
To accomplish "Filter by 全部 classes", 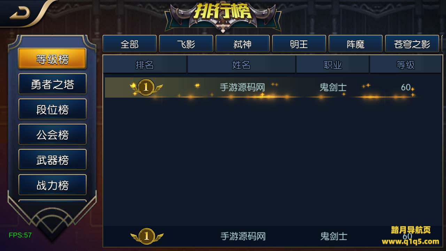I will click(x=130, y=44).
